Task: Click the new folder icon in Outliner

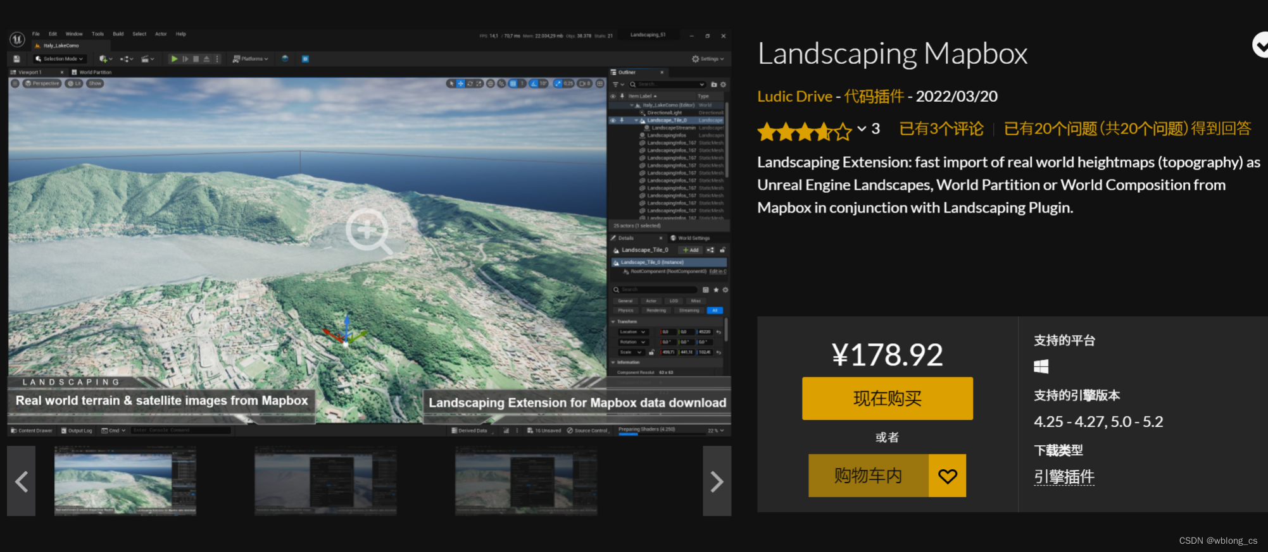Action: click(714, 84)
